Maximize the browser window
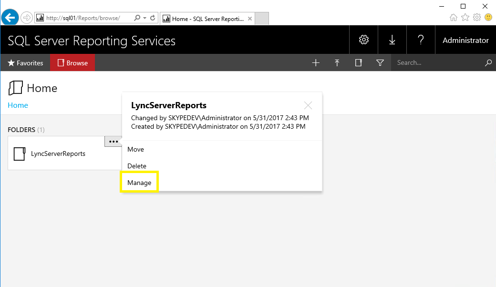The height and width of the screenshot is (287, 496). click(x=463, y=6)
